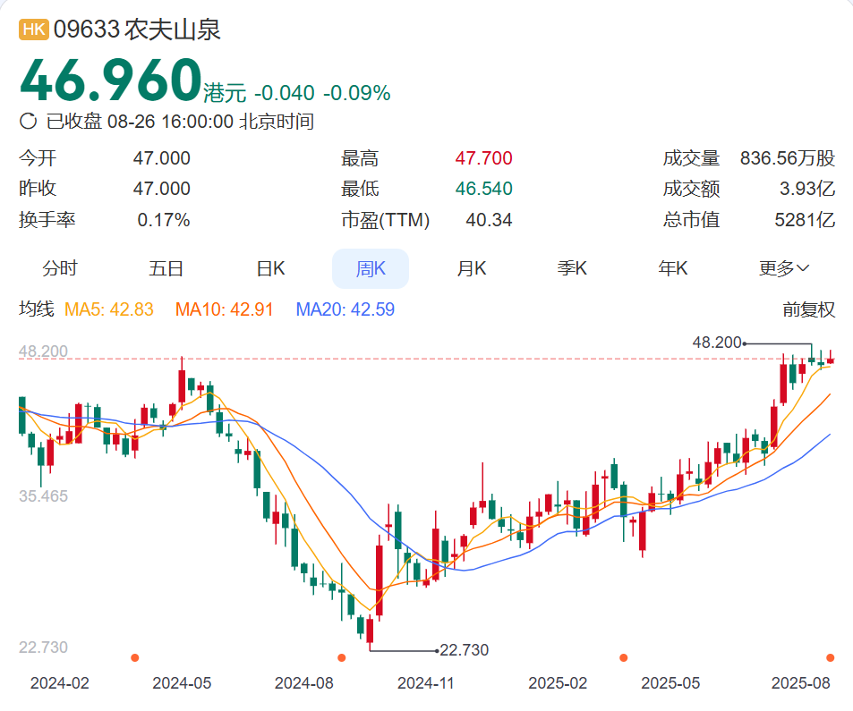Click the MA20 moving average label
Viewport: 853px width, 711px height.
click(x=345, y=309)
